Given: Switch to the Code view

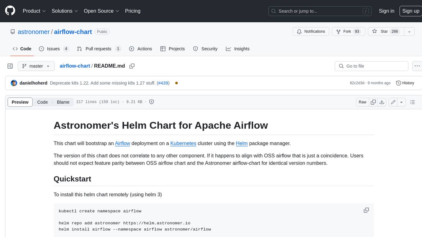Looking at the screenshot, I should [x=43, y=102].
